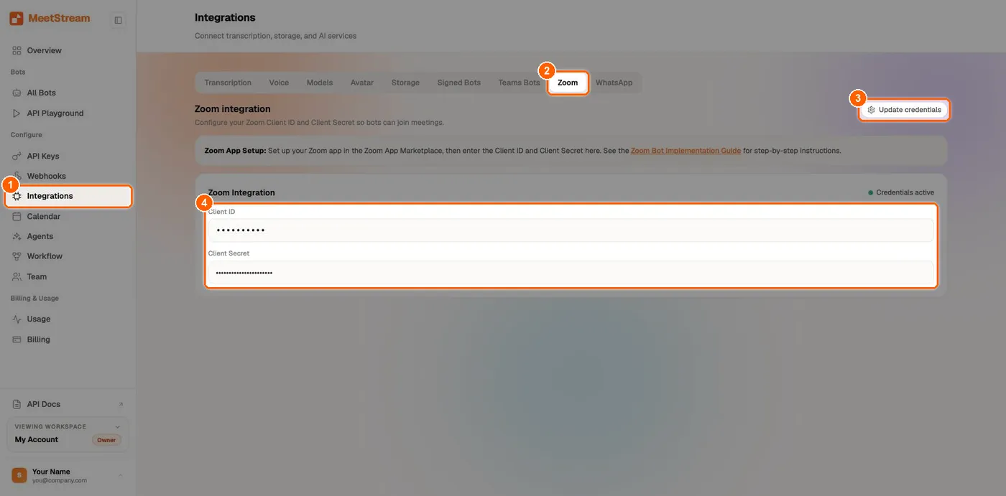
Task: Switch to the Avatar tab
Action: pos(362,83)
